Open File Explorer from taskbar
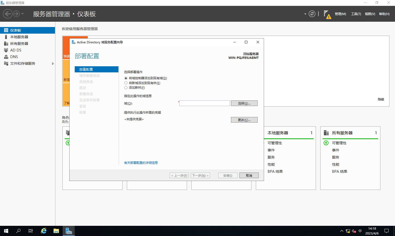The height and width of the screenshot is (236, 395). 56,231
